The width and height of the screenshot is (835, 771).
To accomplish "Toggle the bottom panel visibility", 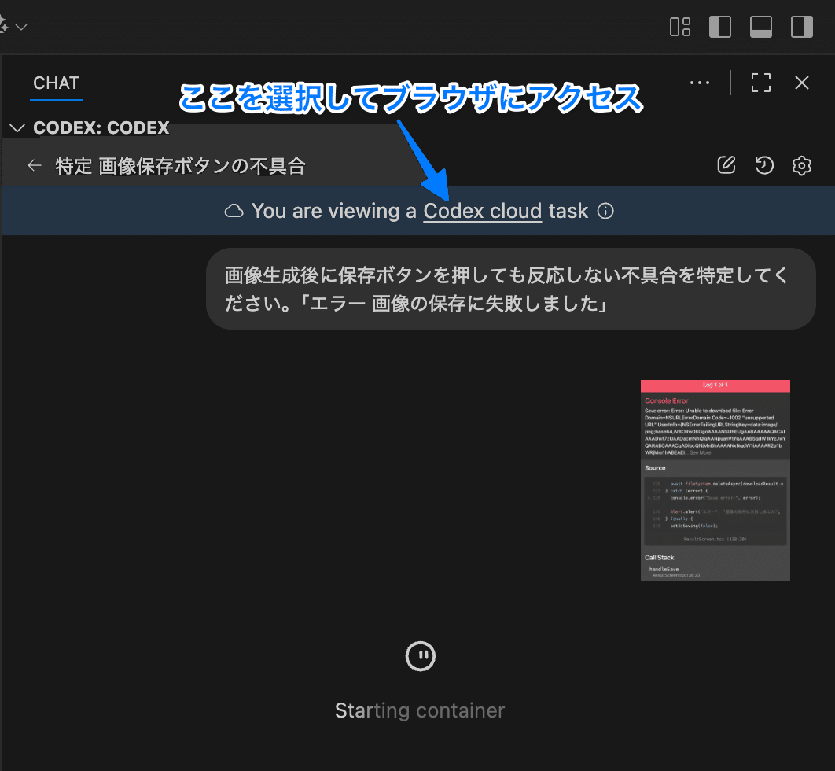I will (x=760, y=27).
